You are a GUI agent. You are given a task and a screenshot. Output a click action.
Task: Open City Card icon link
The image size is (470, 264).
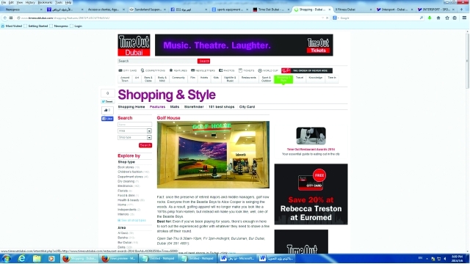pyautogui.click(x=127, y=70)
